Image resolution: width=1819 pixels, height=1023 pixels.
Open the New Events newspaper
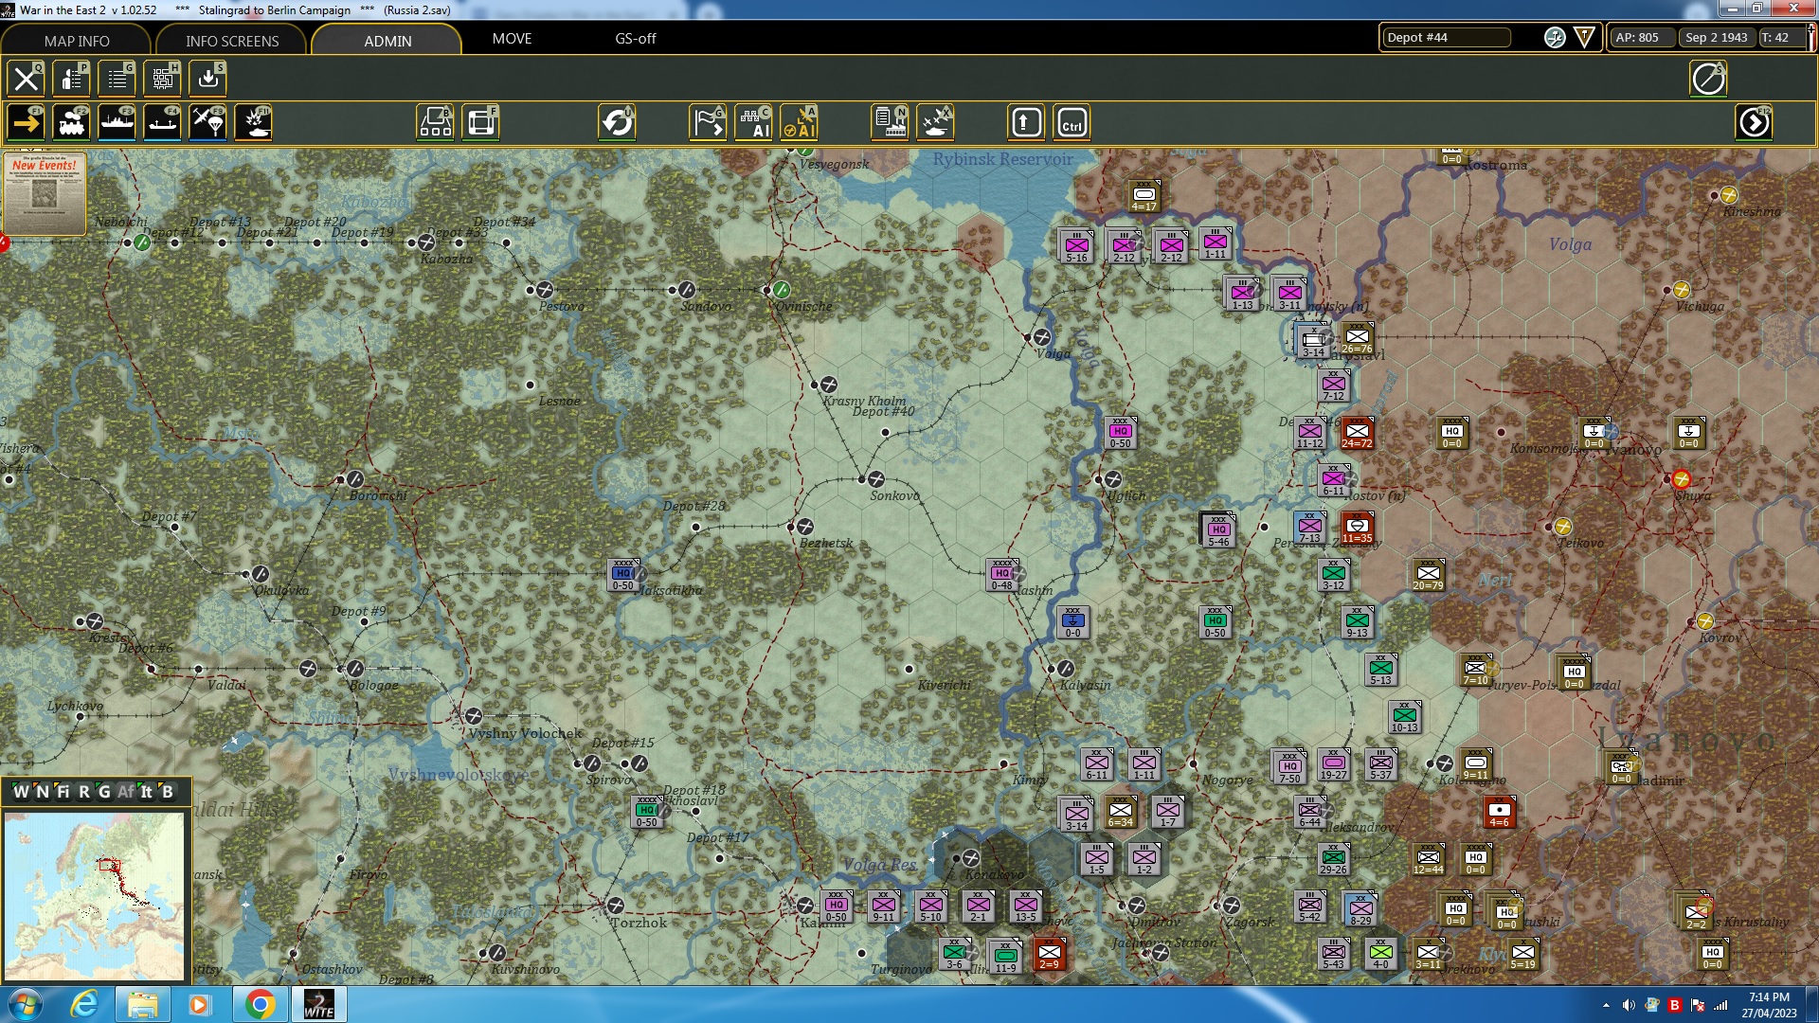click(45, 192)
